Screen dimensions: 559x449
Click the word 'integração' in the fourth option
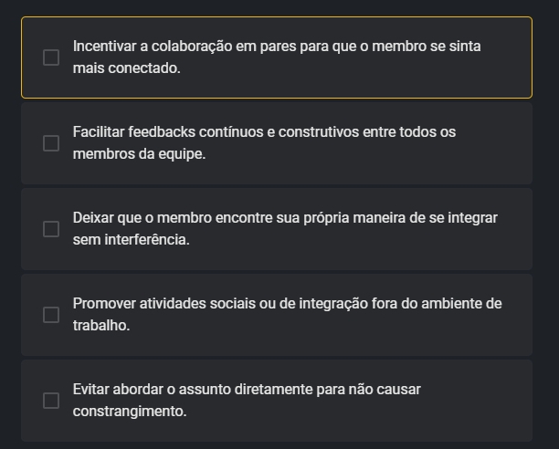pyautogui.click(x=333, y=304)
